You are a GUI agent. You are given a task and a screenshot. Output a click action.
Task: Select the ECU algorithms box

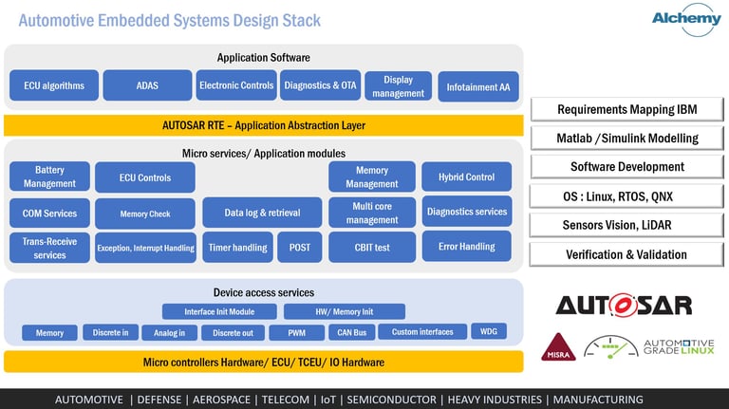[x=54, y=85]
